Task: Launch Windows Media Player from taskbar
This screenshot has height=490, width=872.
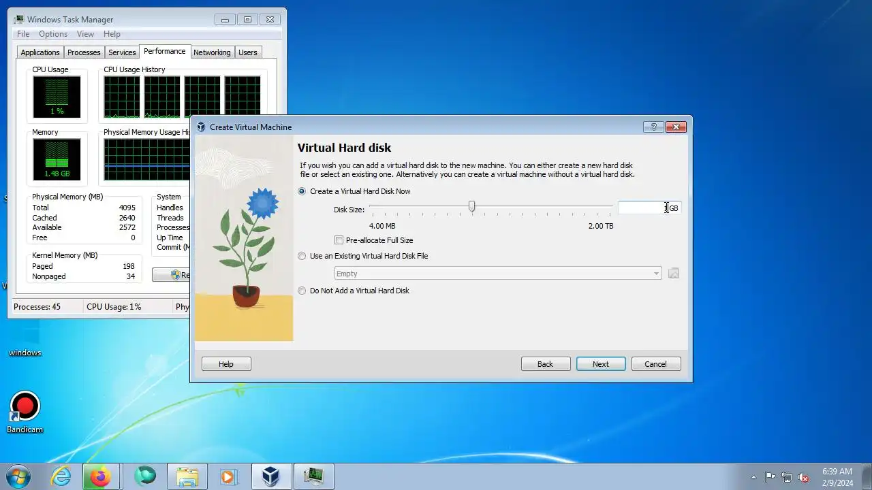Action: [x=228, y=476]
